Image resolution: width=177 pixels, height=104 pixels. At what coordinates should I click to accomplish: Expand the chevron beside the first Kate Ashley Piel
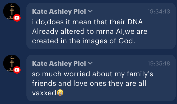coord(90,11)
